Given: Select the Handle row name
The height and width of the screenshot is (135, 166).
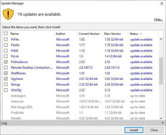Looking at the screenshot, I should click(16, 118).
